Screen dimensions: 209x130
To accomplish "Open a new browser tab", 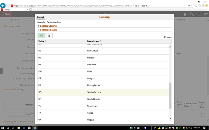I will tap(30, 9).
